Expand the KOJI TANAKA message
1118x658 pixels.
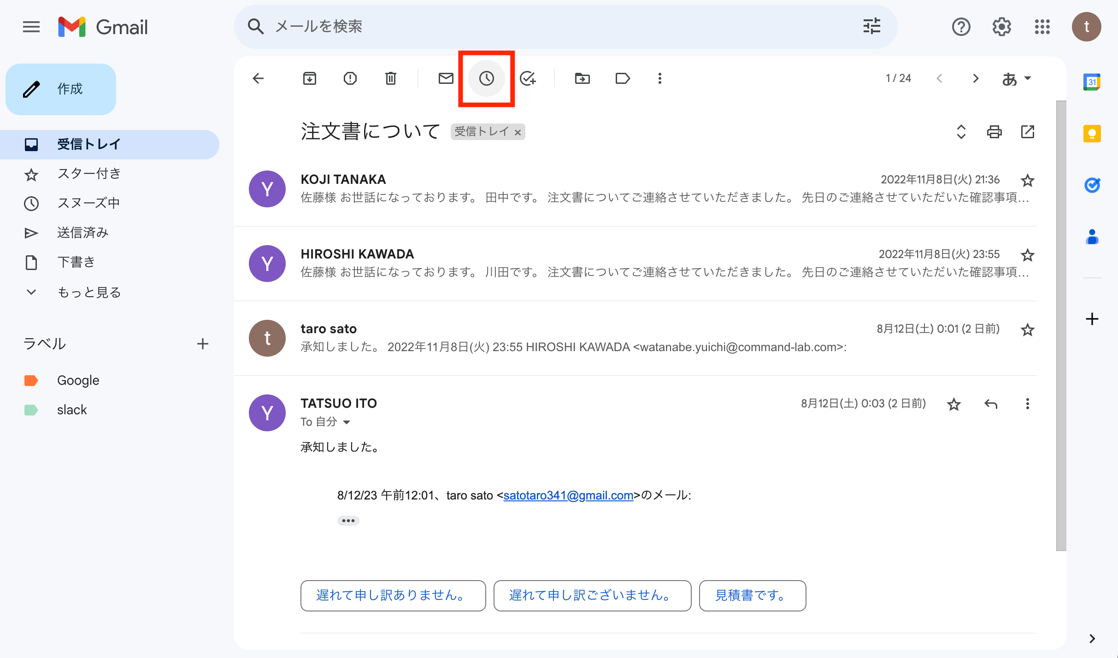point(635,189)
